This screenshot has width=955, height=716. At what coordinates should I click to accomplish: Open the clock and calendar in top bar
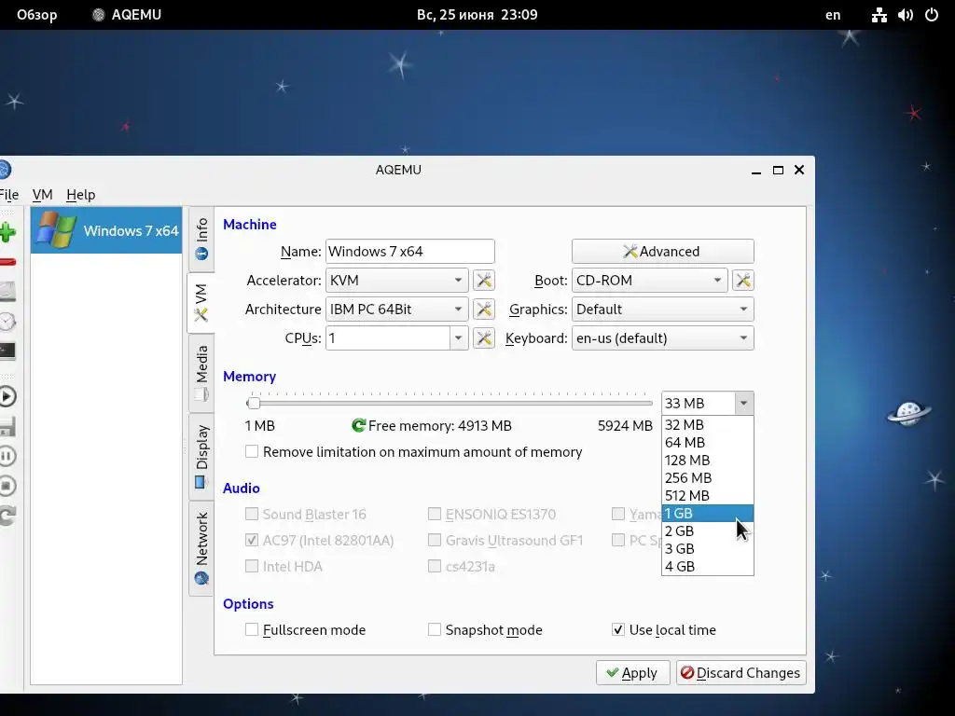(x=477, y=15)
